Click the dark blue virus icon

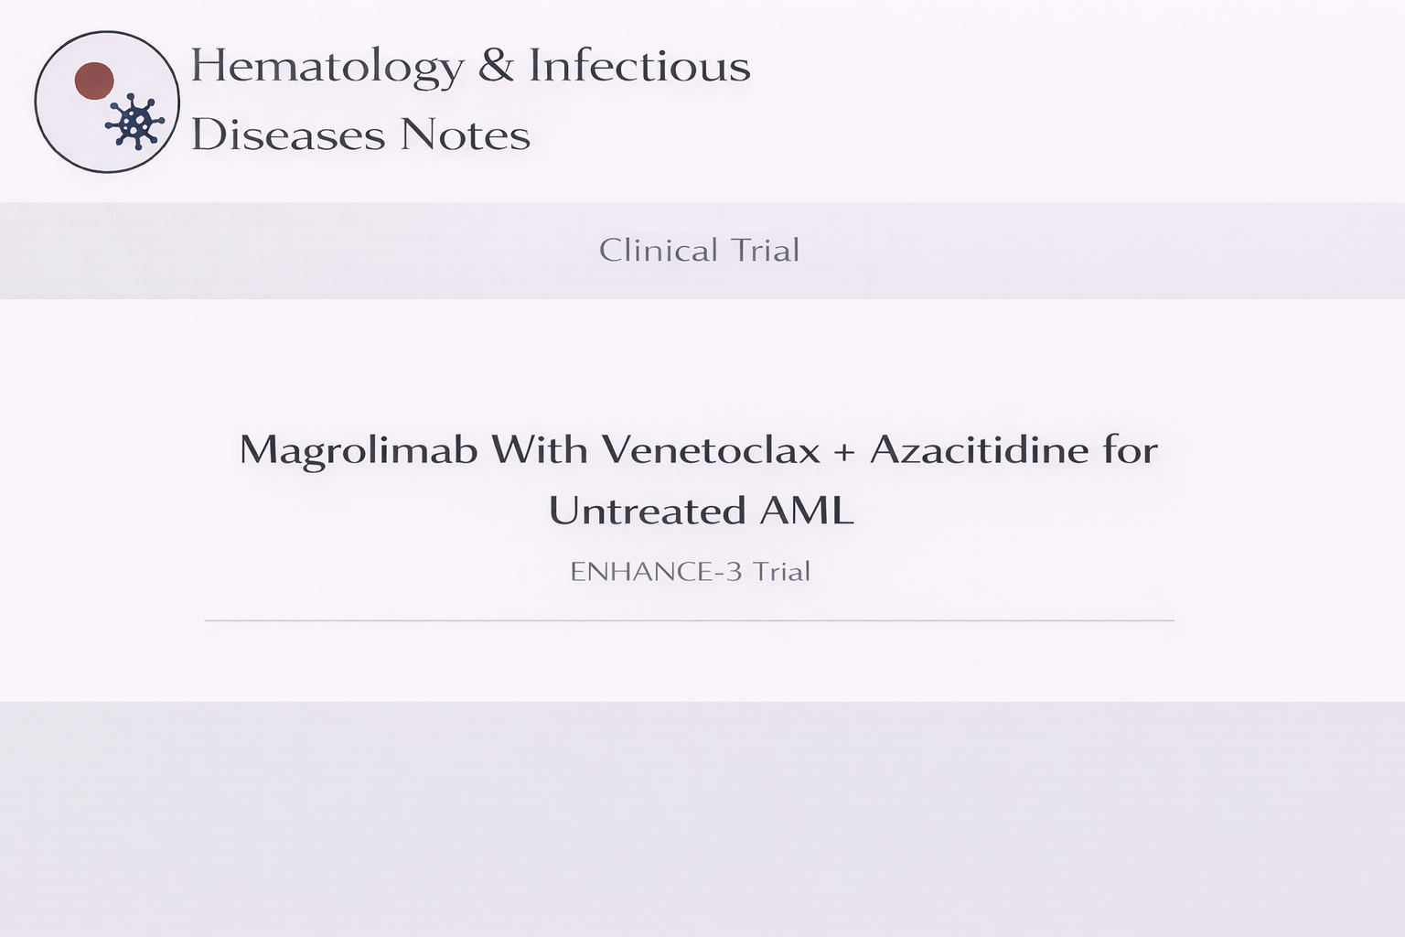coord(134,122)
